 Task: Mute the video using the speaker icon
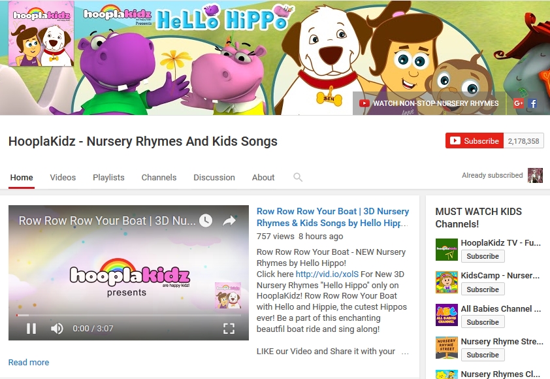tap(57, 329)
